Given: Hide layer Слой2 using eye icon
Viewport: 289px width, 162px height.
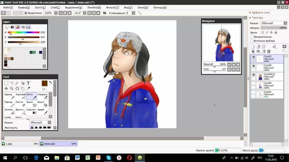Looking at the screenshot, I should click(x=254, y=57).
